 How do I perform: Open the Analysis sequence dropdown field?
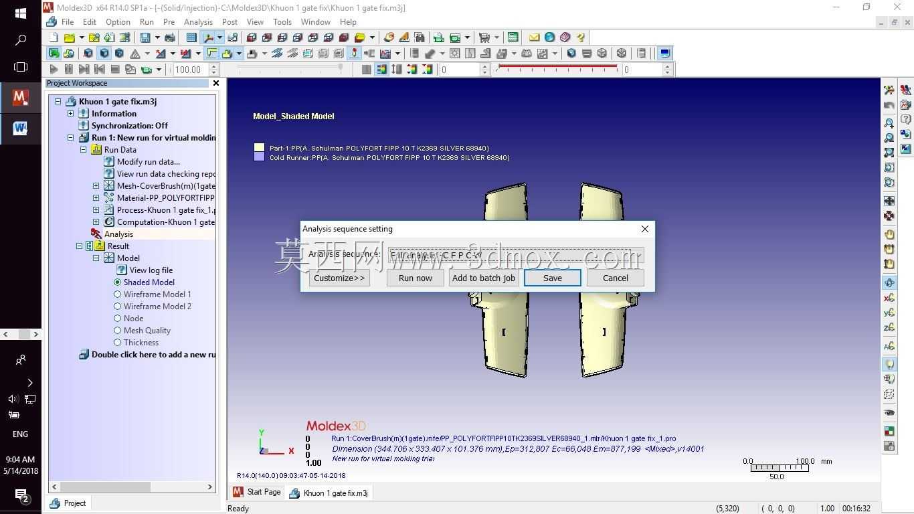click(x=515, y=255)
